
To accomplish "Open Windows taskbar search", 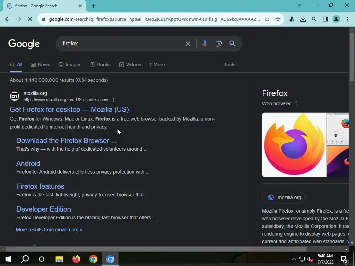I will pyautogui.click(x=25, y=259).
